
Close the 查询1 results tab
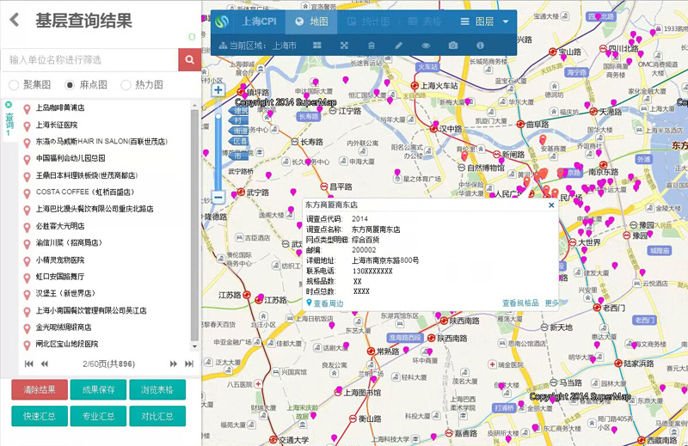[x=9, y=105]
